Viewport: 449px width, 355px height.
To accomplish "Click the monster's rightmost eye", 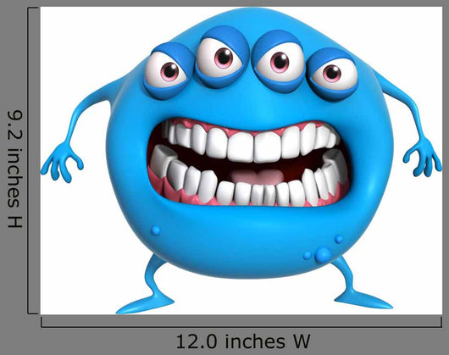I will pyautogui.click(x=334, y=74).
